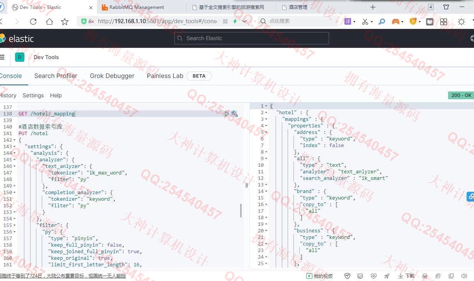Go to the browser home page
This screenshot has height=281, width=474.
pos(49,22)
